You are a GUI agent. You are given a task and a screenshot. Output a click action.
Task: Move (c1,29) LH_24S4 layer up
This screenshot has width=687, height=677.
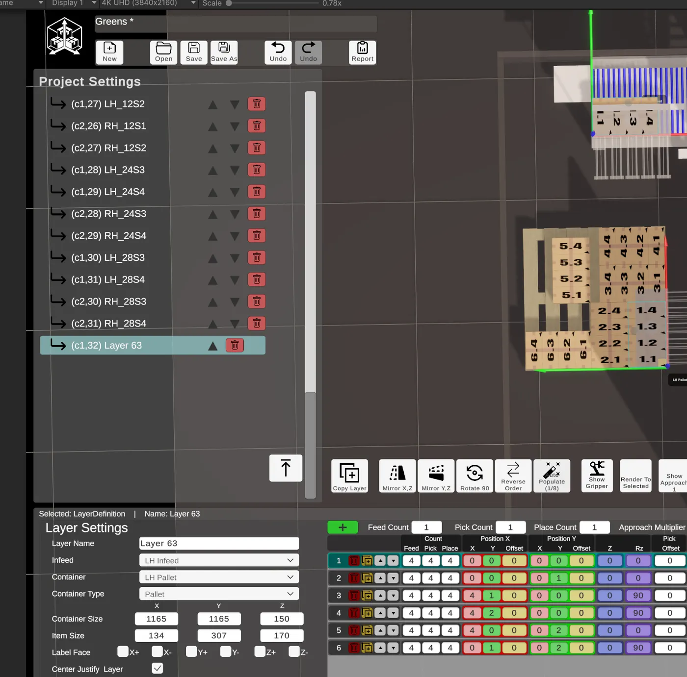212,192
